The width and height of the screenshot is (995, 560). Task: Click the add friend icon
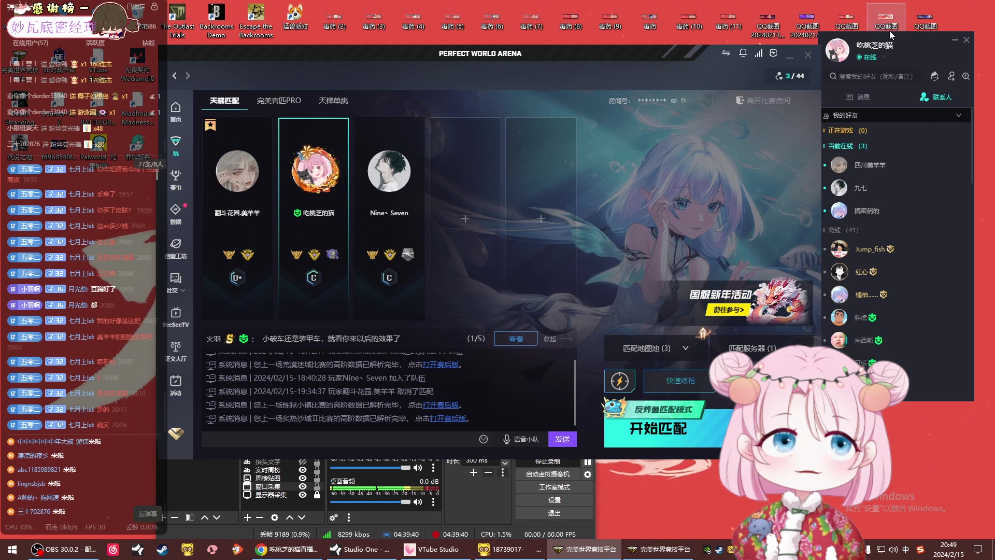click(951, 76)
